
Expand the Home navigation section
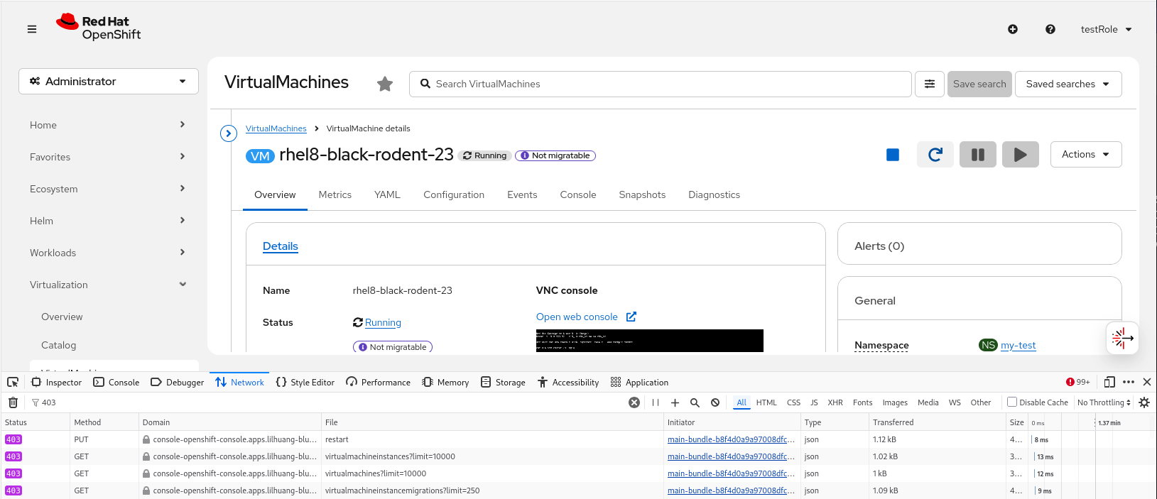tap(108, 125)
